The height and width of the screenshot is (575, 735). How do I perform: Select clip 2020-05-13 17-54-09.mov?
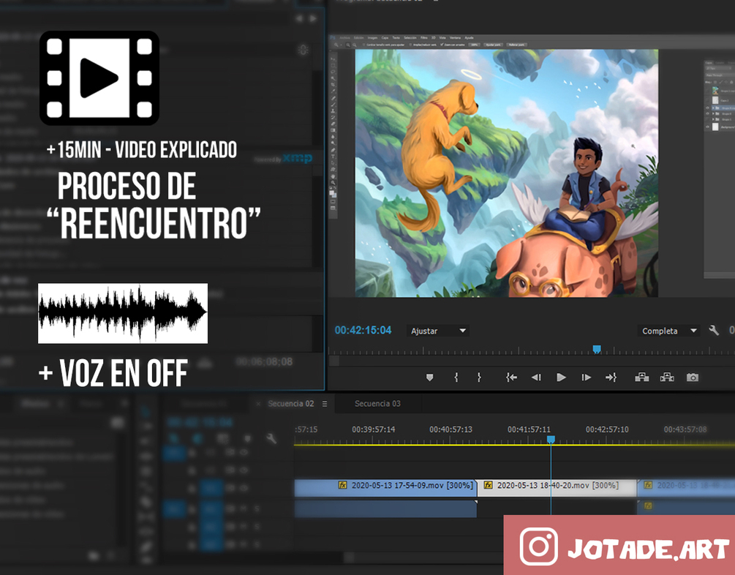[x=385, y=488]
